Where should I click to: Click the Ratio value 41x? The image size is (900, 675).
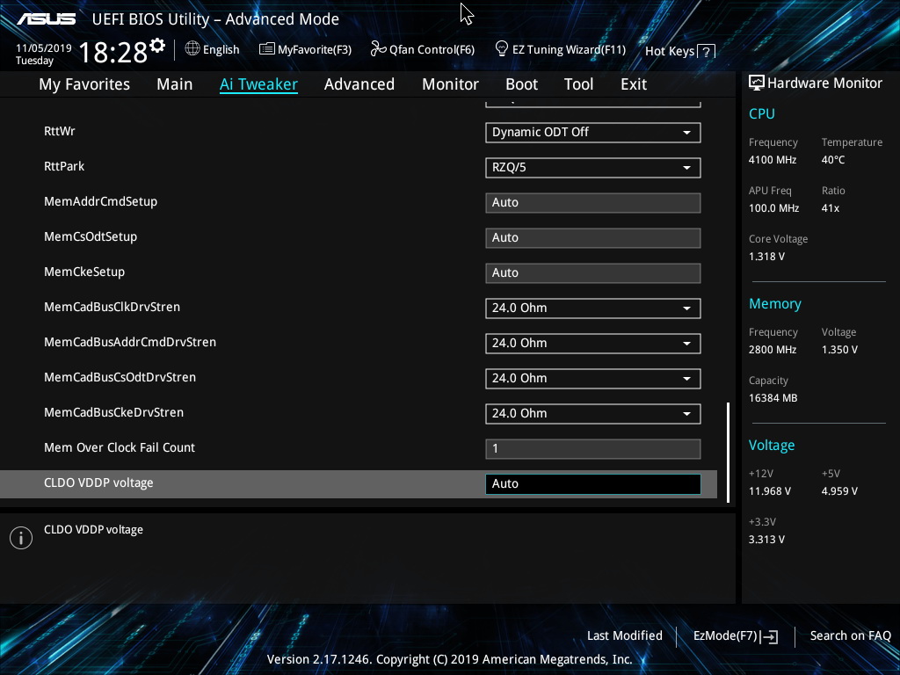[x=831, y=208]
